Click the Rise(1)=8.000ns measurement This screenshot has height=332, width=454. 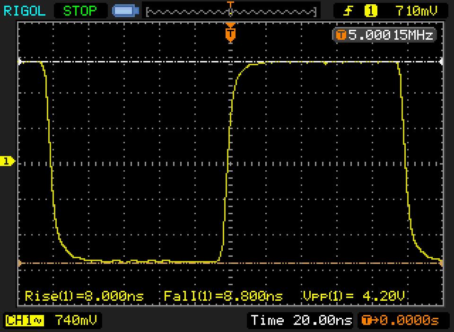tap(84, 296)
